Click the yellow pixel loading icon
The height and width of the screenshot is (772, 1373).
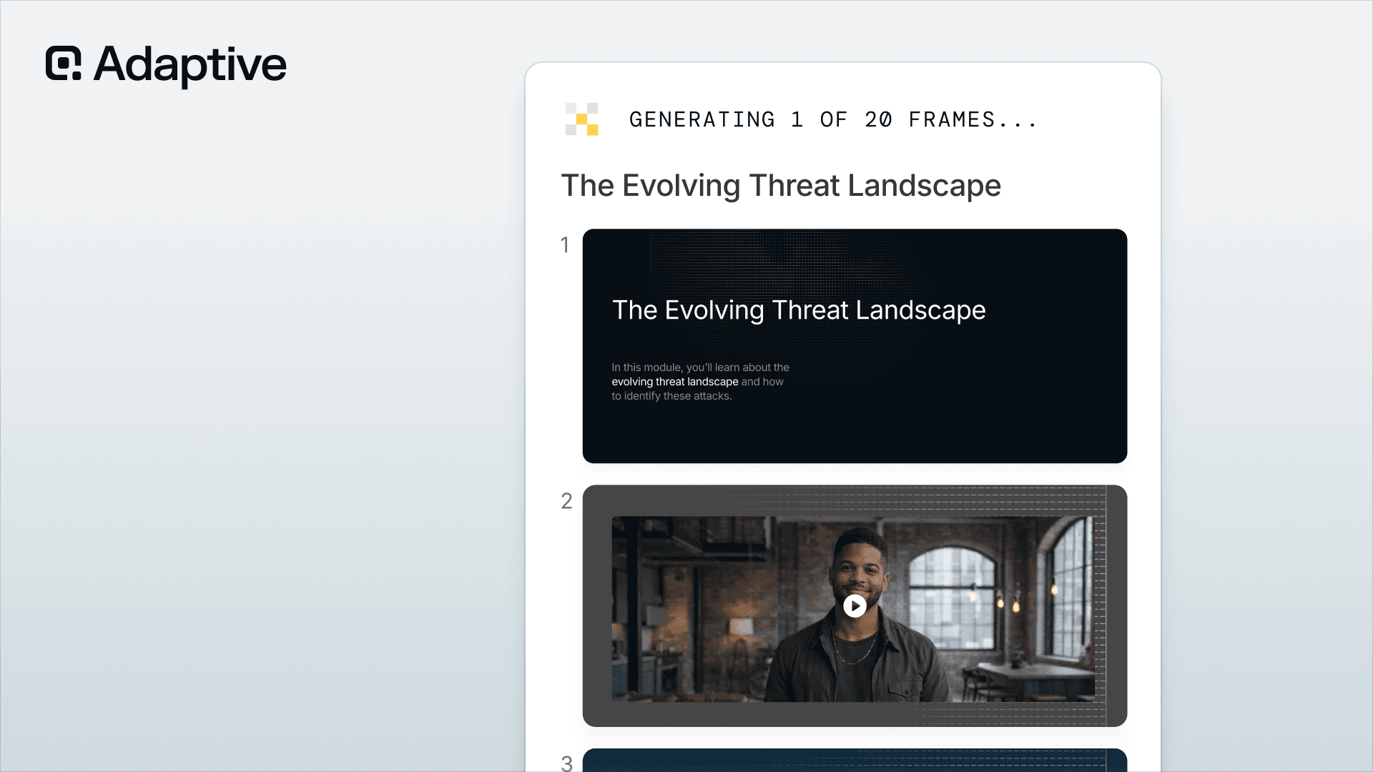(x=582, y=119)
